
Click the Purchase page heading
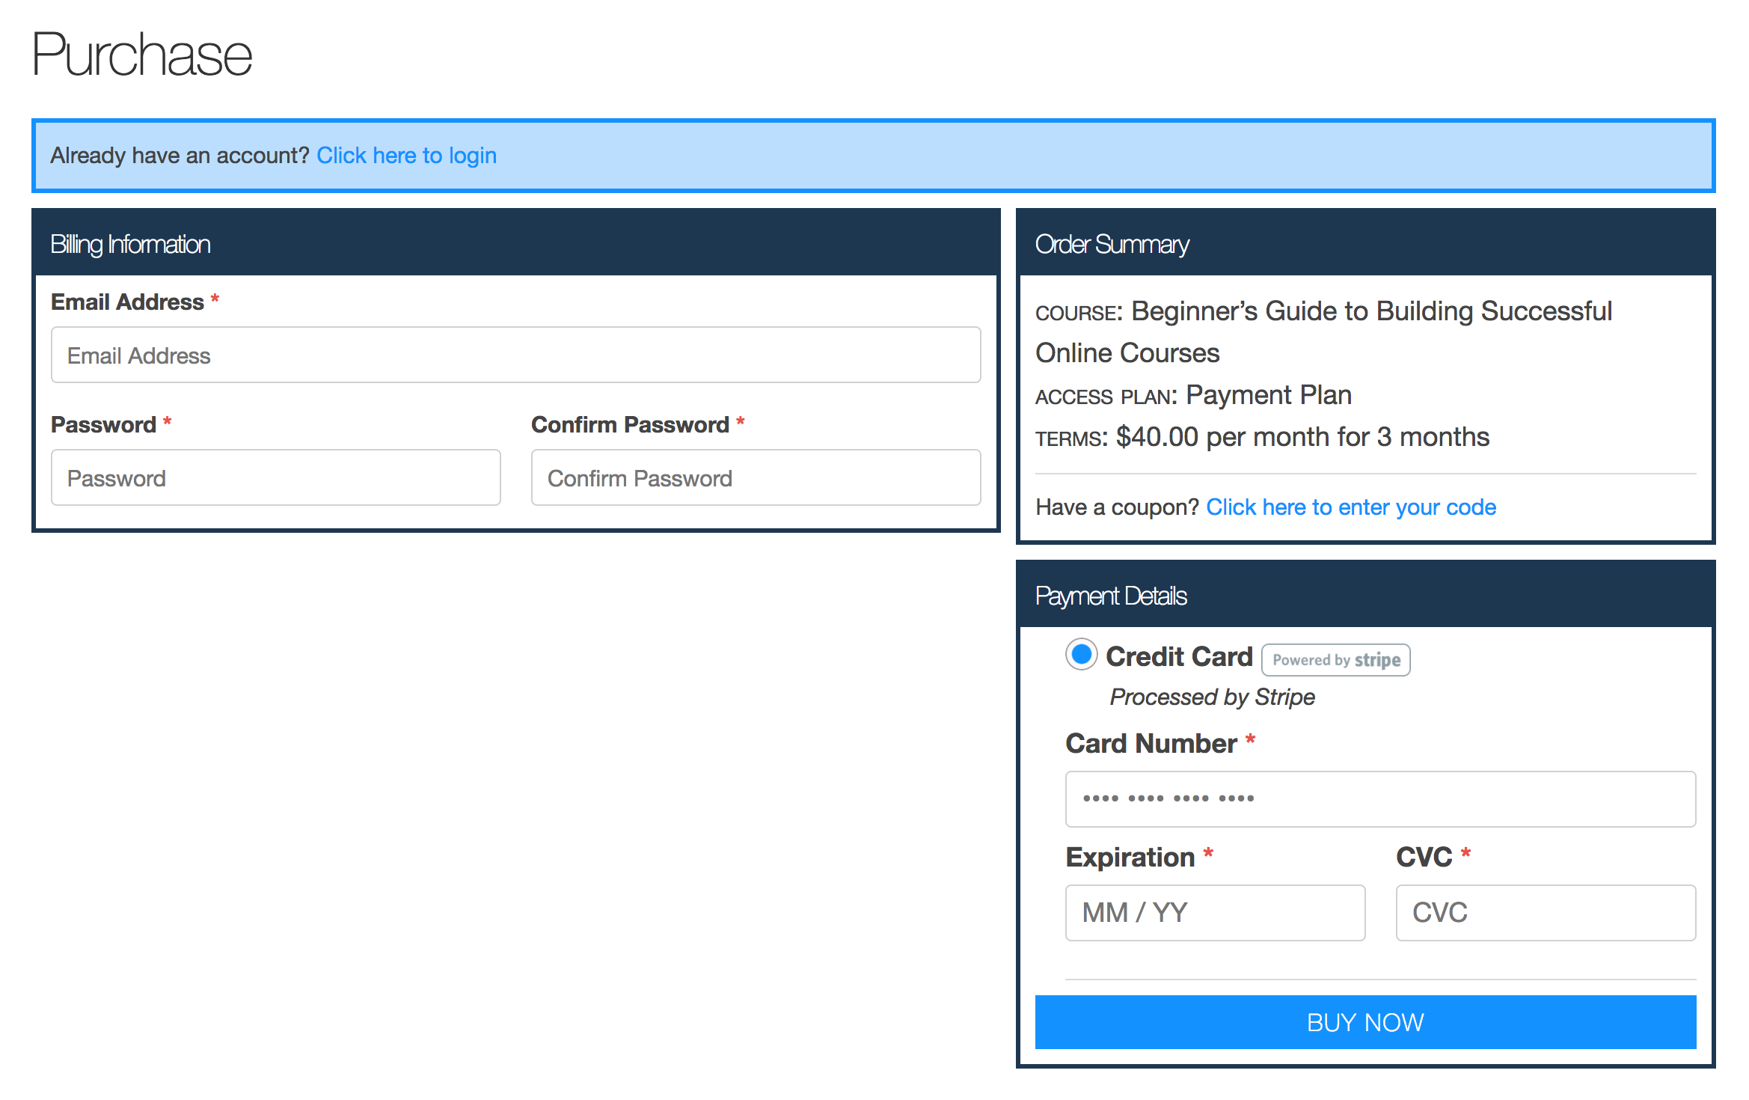pos(142,55)
